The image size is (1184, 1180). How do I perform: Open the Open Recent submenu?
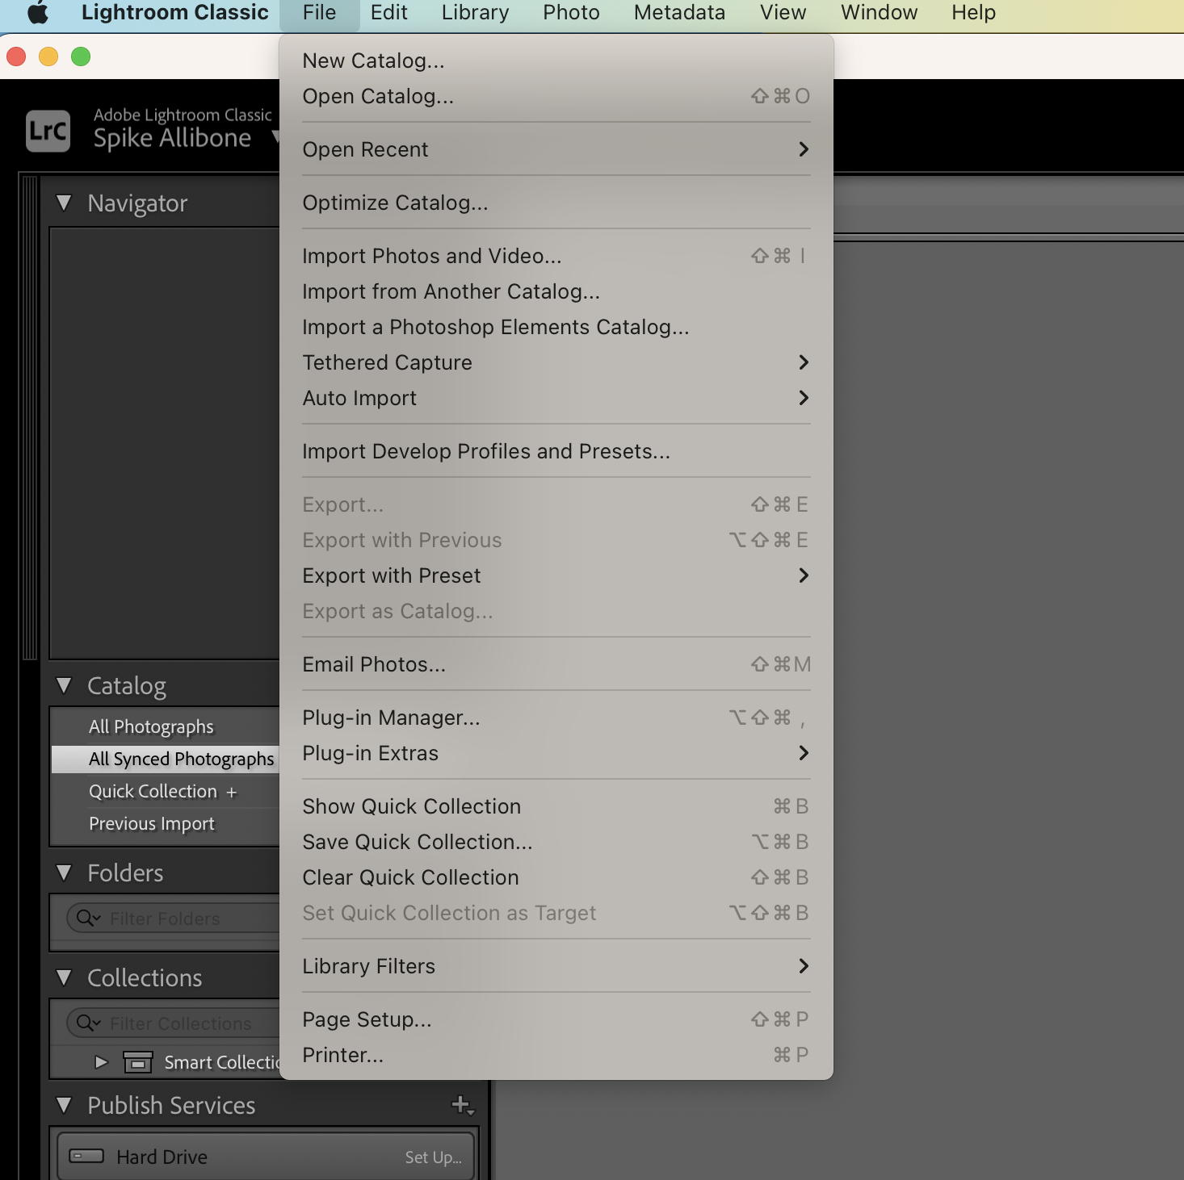coord(556,149)
